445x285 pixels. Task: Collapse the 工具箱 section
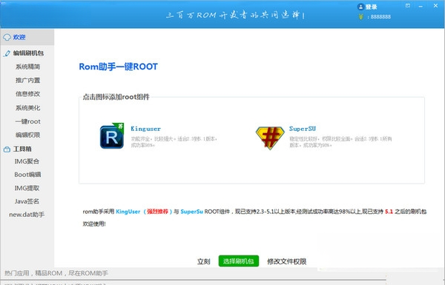coord(22,149)
